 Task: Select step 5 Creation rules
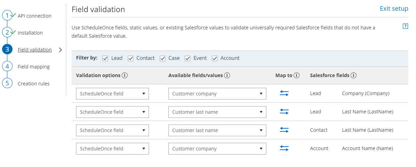33,84
